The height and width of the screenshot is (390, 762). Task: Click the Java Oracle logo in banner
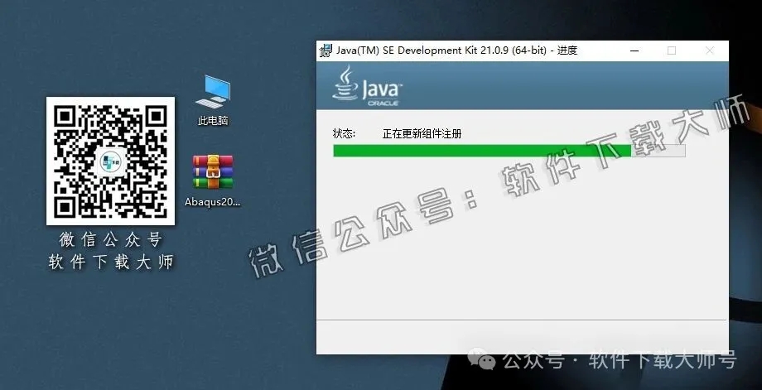coord(368,86)
